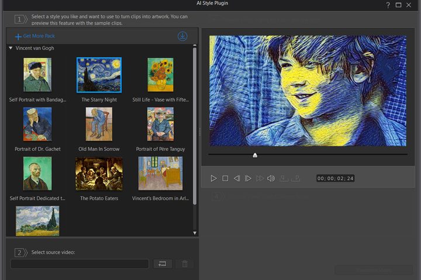Step to the next frame

[x=248, y=178]
